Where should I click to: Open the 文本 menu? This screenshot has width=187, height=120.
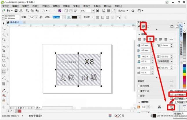pos(76,6)
